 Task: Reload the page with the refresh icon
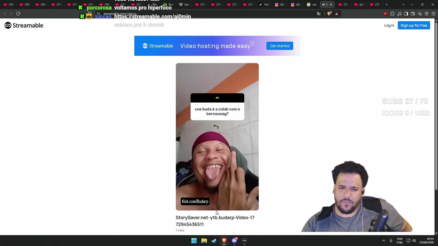click(18, 14)
